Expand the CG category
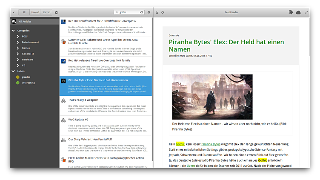The image size is (320, 180). 17,66
